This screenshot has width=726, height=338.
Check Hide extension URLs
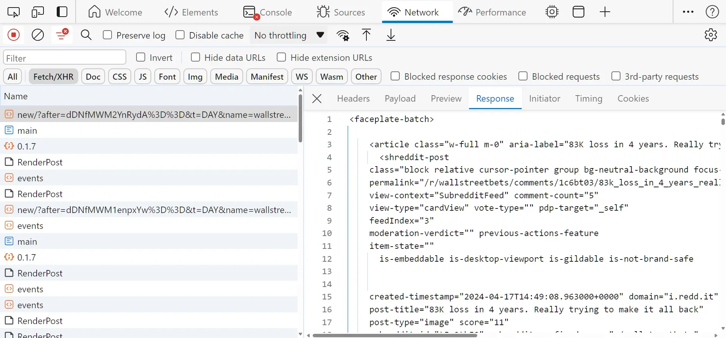coord(281,57)
